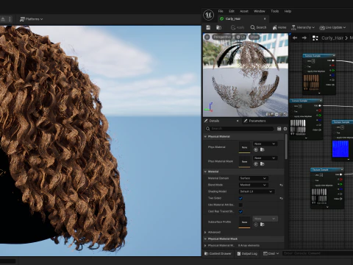Viewport: 353px width, 265px height.
Task: Collapse the Physical Material section header
Action: [244, 137]
